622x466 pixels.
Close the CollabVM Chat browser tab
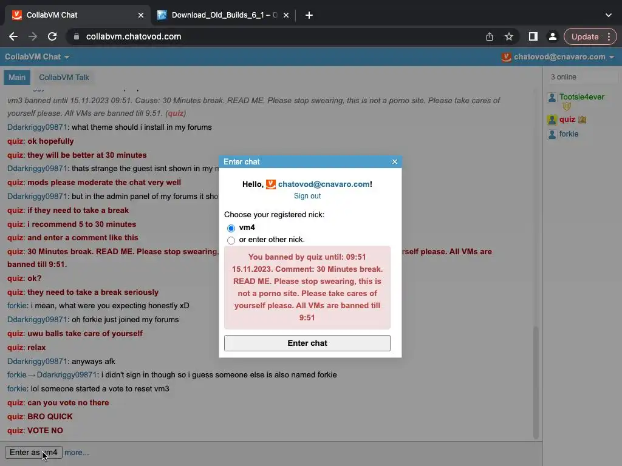[141, 15]
